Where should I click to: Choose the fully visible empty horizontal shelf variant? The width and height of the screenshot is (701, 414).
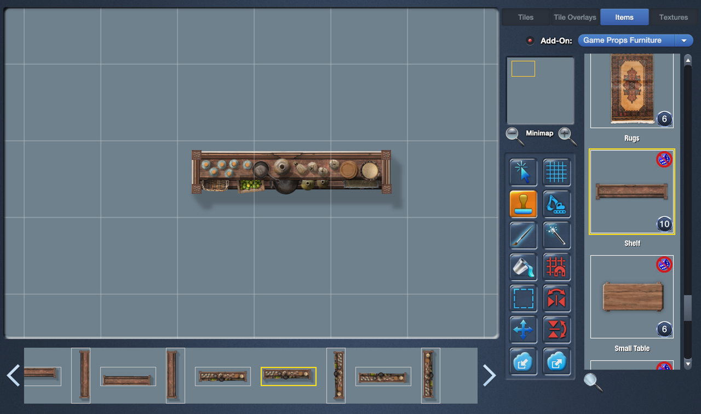point(128,376)
